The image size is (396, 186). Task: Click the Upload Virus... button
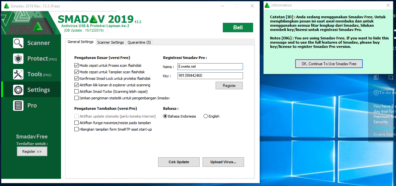point(223,162)
